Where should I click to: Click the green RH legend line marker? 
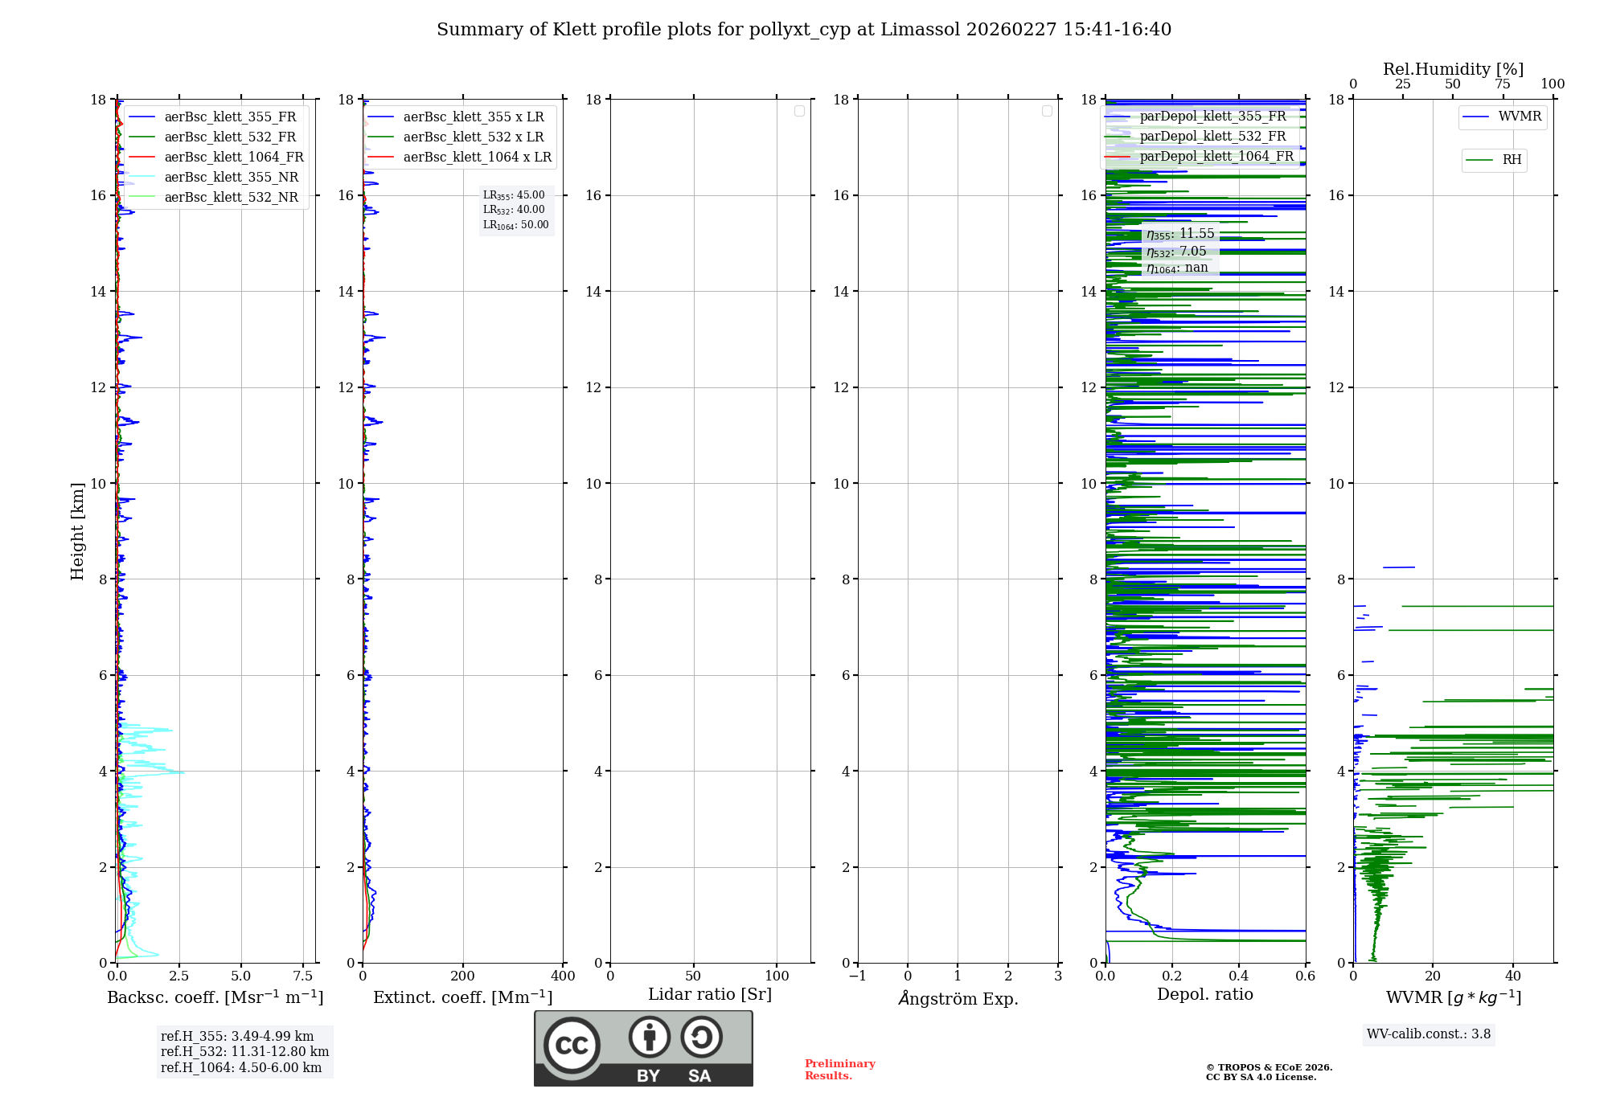(x=1479, y=160)
